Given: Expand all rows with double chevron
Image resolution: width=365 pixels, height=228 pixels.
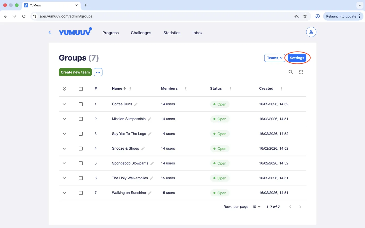Looking at the screenshot, I should click(64, 89).
